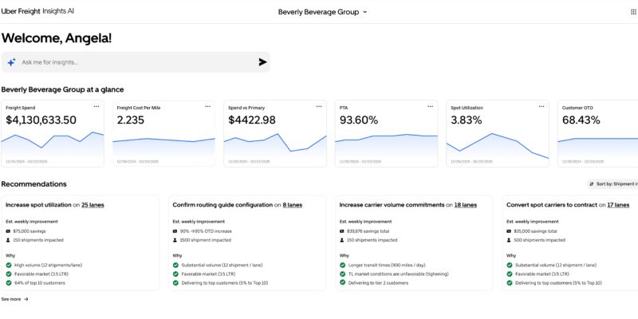
Task: Open the Spend vs Primary trend chart
Action: 275,146
